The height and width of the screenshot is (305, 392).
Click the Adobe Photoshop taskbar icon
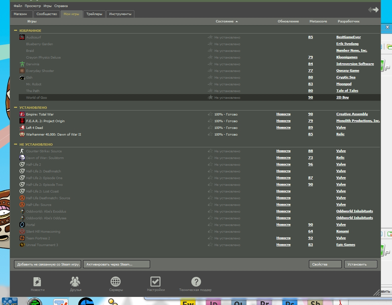click(290, 302)
